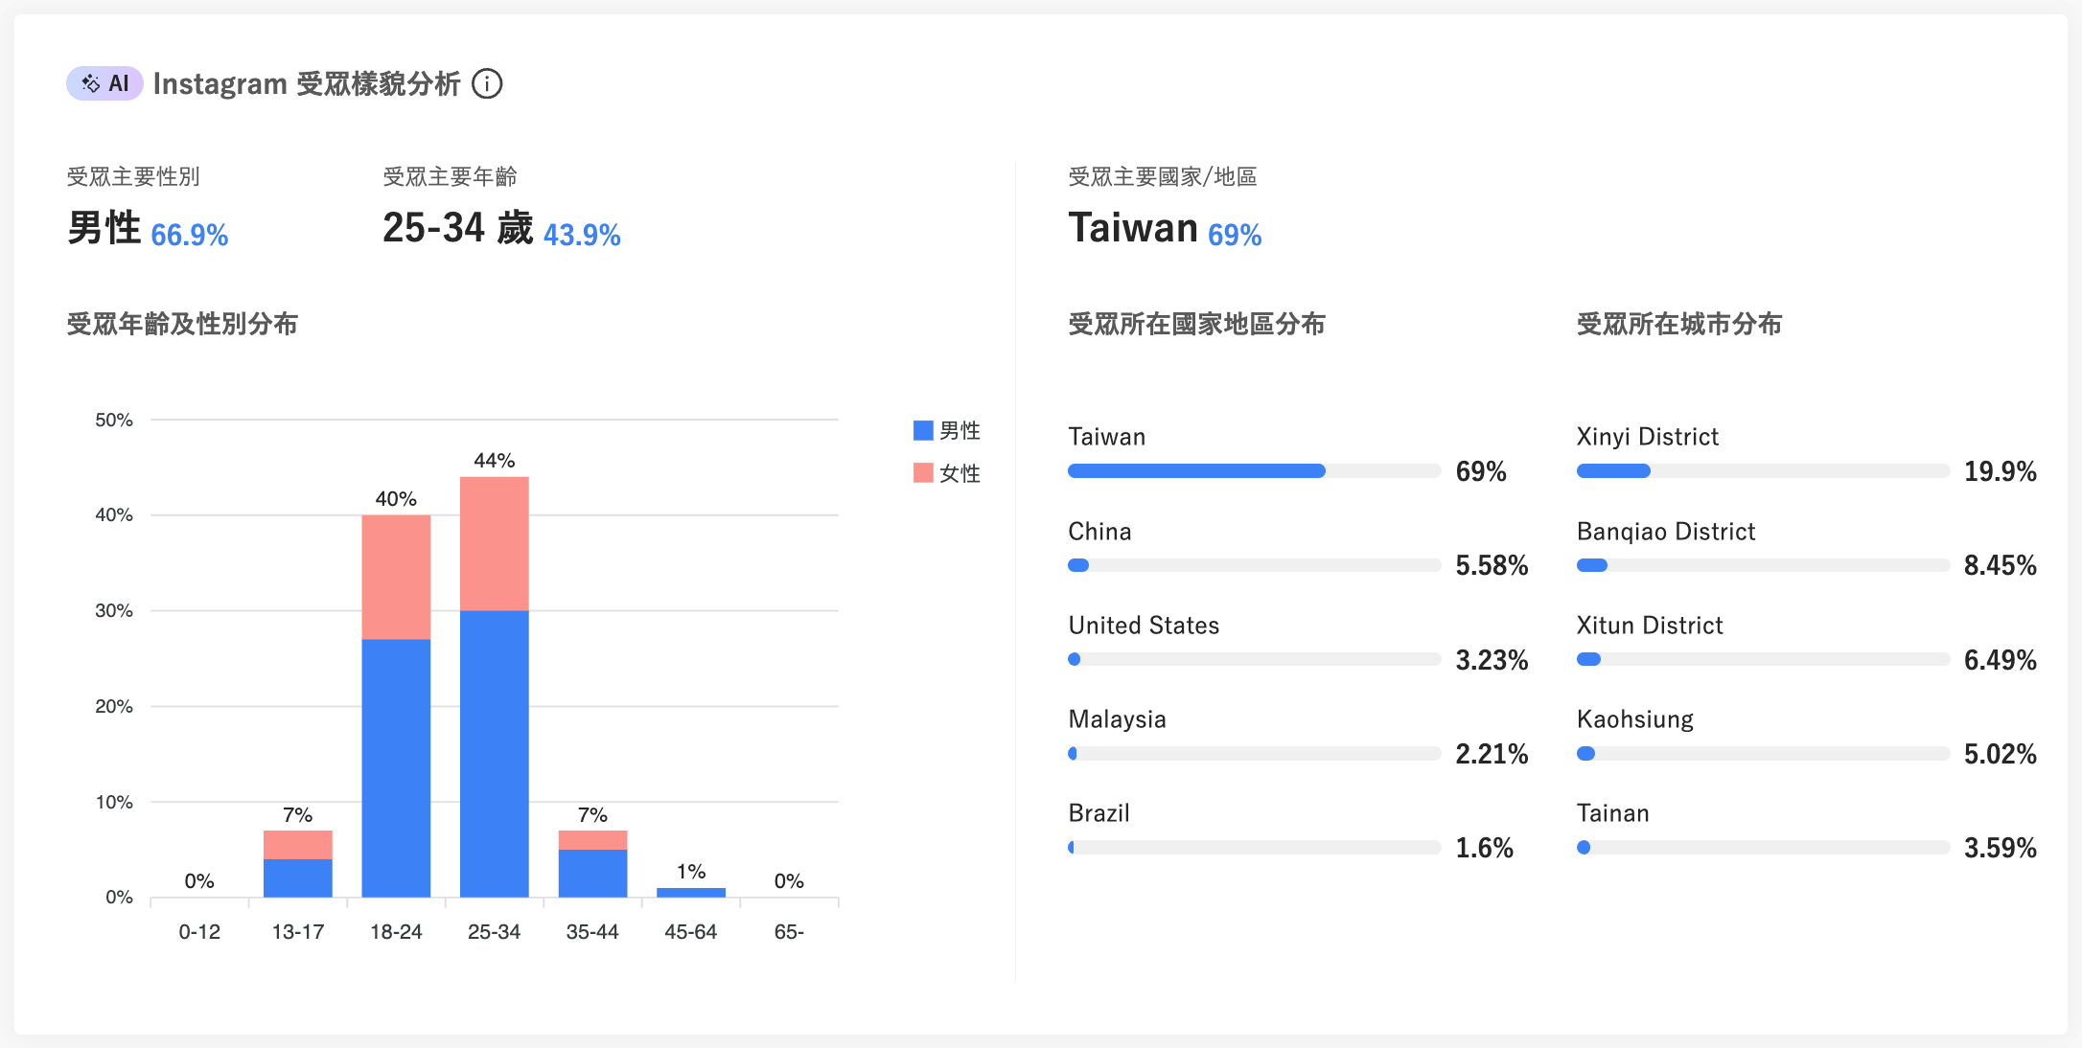Click the Taiwan 69% progress bar
2082x1048 pixels.
pyautogui.click(x=1255, y=470)
